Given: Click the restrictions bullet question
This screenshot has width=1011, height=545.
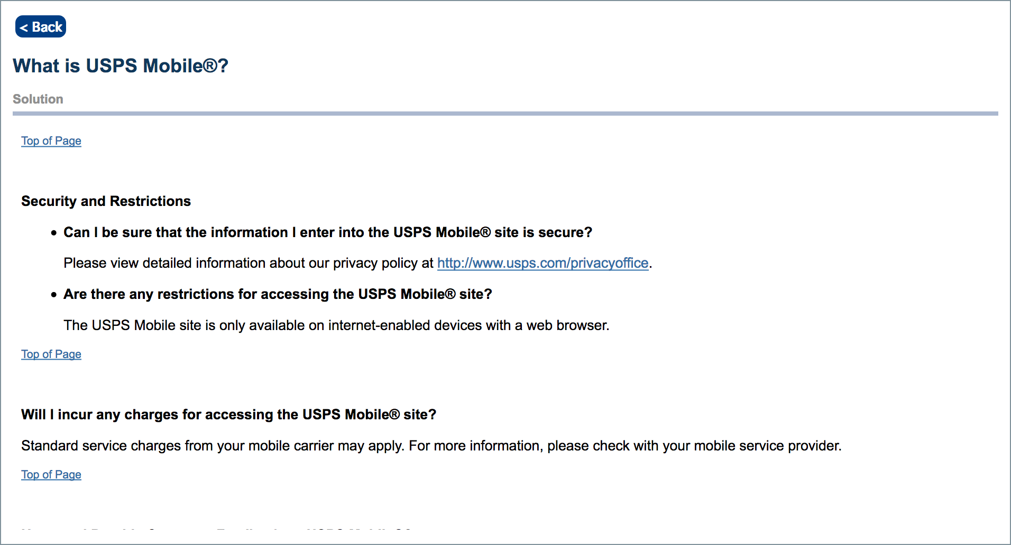Looking at the screenshot, I should (x=278, y=294).
